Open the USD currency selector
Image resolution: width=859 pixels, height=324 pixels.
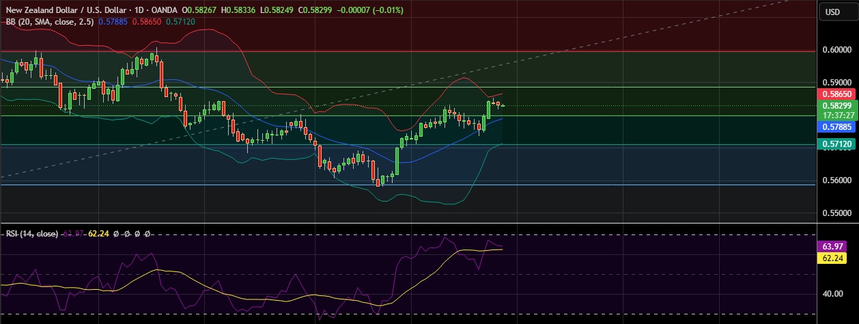[x=832, y=12]
